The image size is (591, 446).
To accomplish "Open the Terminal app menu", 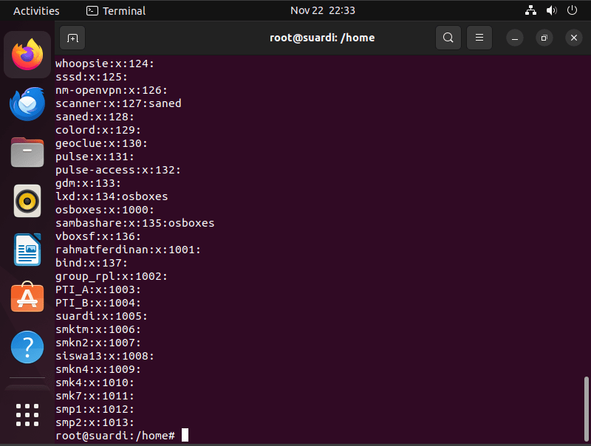I will [x=116, y=10].
